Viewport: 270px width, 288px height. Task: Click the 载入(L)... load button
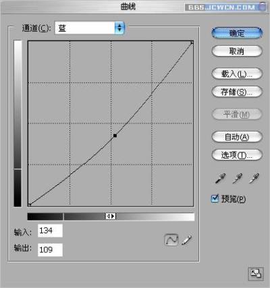(x=237, y=74)
